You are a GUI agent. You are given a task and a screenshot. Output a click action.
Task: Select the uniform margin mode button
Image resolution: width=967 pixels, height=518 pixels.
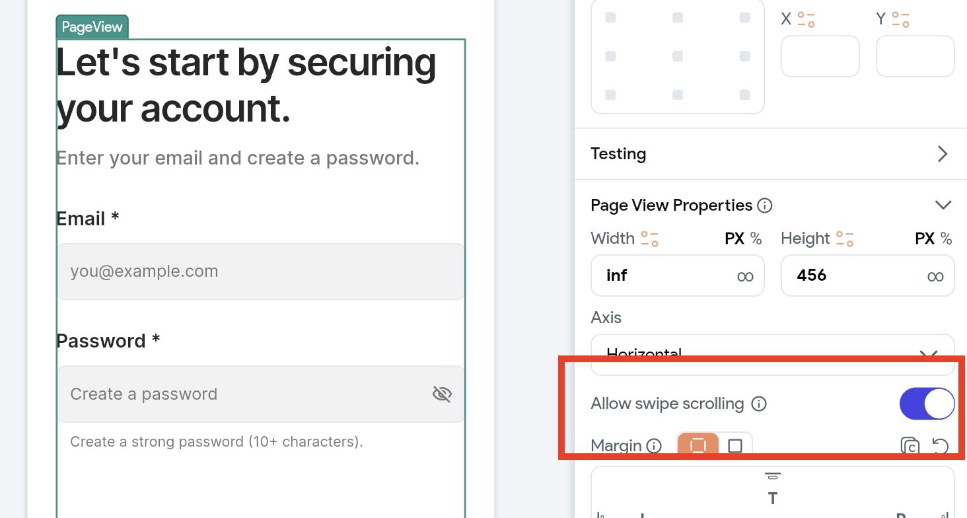[698, 446]
